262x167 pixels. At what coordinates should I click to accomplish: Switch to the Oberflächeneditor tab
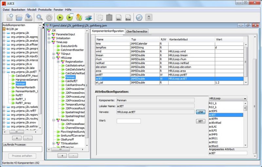coord(137,31)
